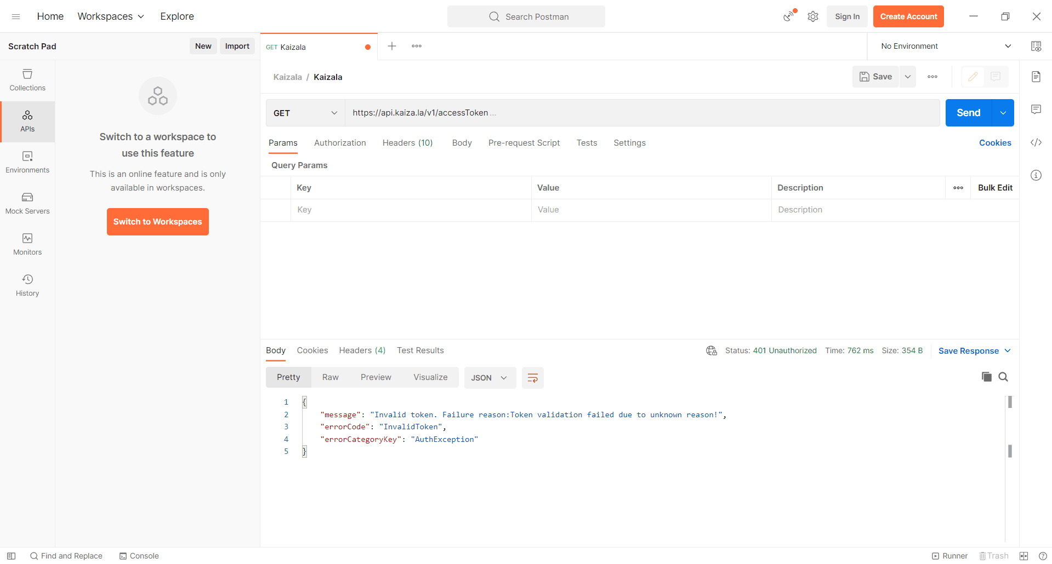The width and height of the screenshot is (1052, 564).
Task: Open the Tests tab
Action: [x=587, y=143]
